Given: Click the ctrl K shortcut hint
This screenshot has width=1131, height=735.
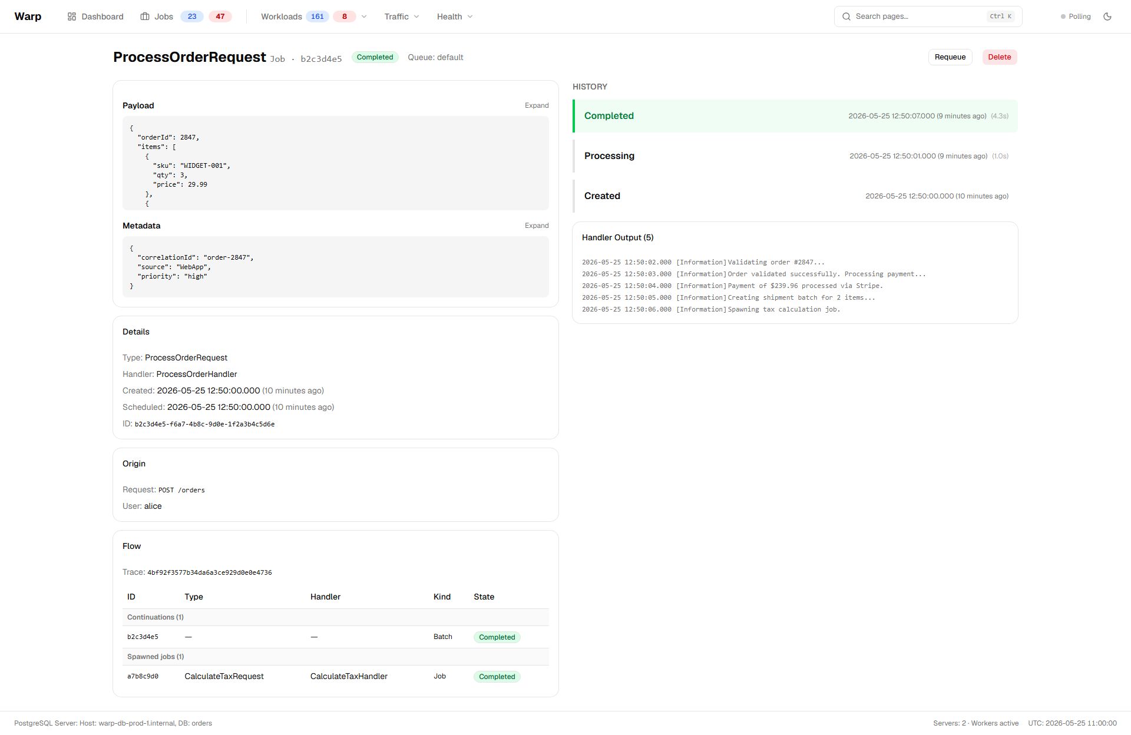Looking at the screenshot, I should [1000, 16].
